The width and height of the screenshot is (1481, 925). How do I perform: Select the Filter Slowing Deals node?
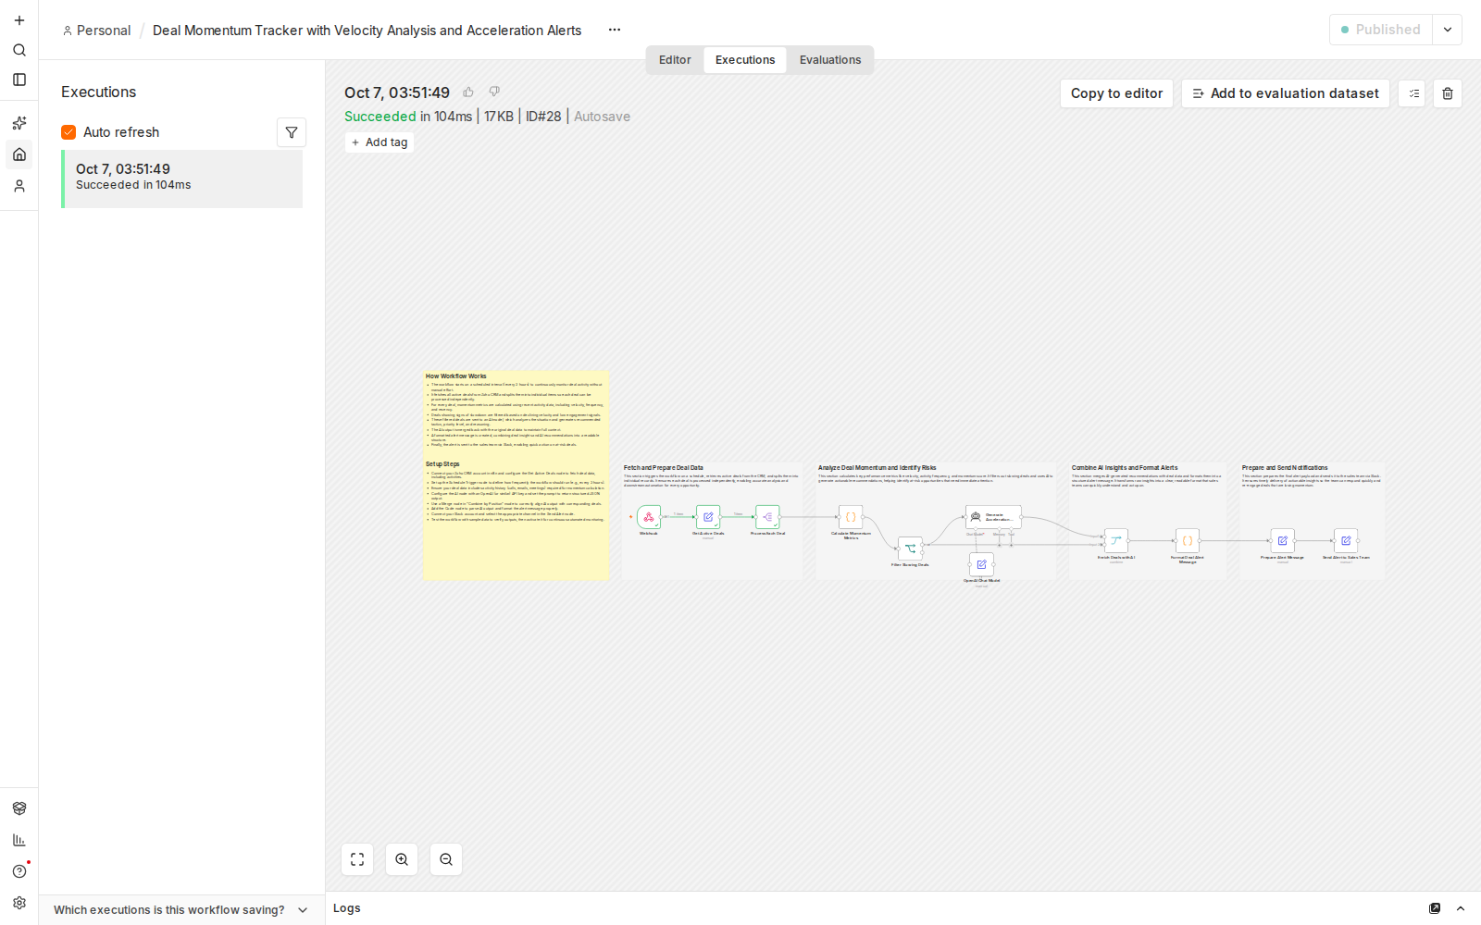[x=910, y=548]
